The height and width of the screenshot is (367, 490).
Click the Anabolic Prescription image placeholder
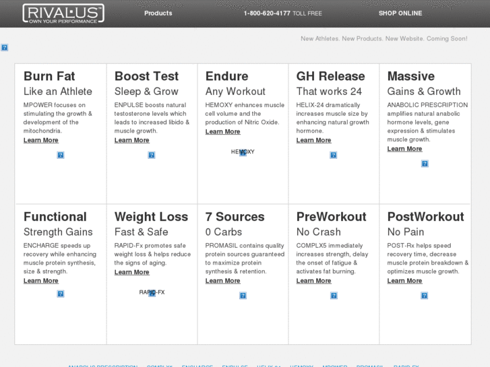click(x=425, y=164)
